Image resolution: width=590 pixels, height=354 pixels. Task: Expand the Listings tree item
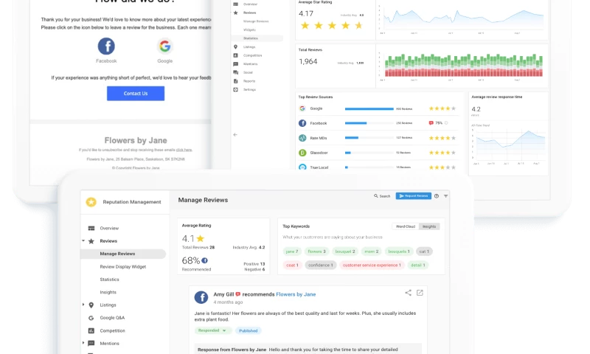tap(83, 305)
